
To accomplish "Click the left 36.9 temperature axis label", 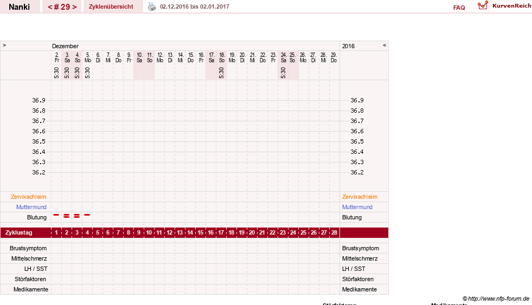I will [39, 100].
